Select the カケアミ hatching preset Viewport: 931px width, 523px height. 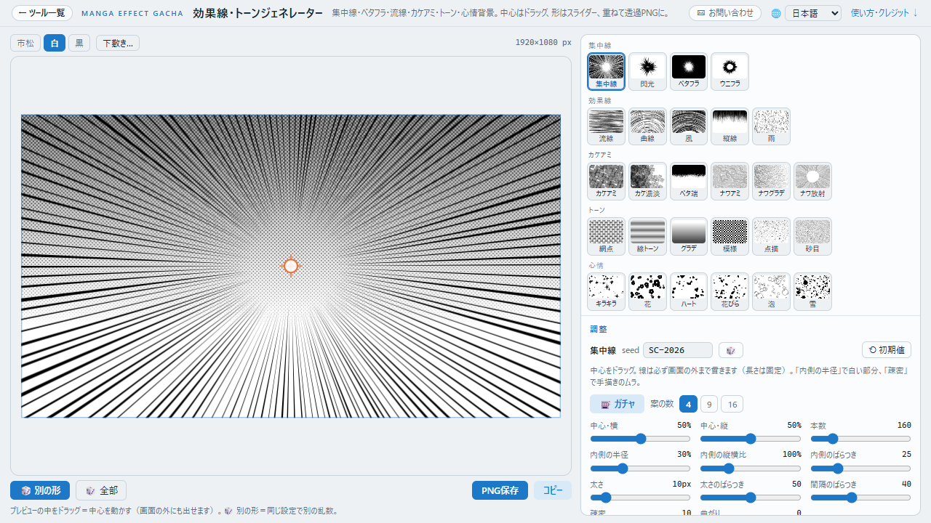point(606,182)
